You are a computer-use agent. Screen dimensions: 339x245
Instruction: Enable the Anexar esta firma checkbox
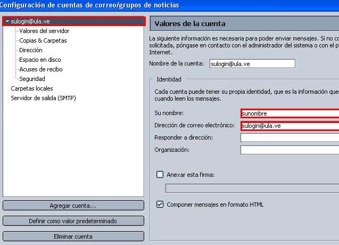click(x=160, y=174)
